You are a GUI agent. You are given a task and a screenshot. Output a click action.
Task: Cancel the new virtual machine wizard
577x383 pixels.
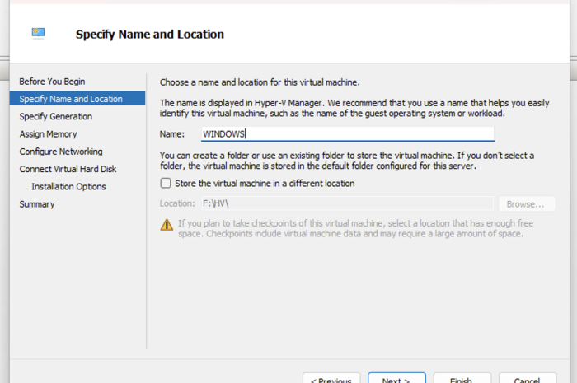point(527,379)
